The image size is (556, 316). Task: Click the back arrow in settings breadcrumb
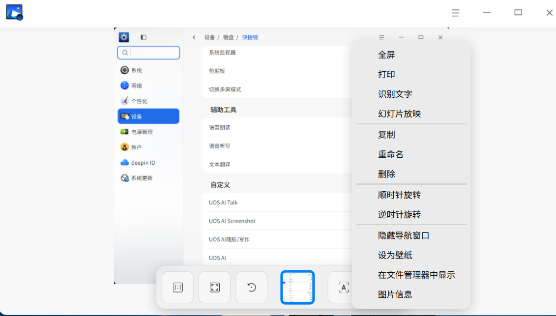(194, 37)
